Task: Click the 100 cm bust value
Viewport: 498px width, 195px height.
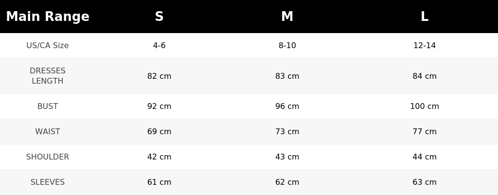Action: [424, 106]
